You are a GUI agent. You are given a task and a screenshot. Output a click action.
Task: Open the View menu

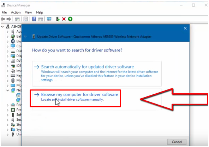tap(28, 12)
